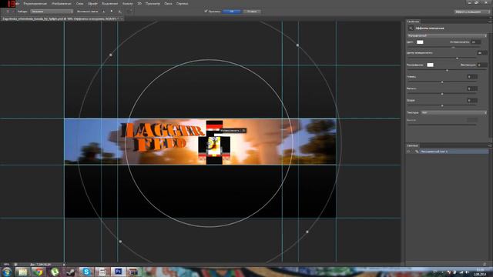Click the light's center intensity ring on canvas
493x277 pixels.
pos(210,144)
